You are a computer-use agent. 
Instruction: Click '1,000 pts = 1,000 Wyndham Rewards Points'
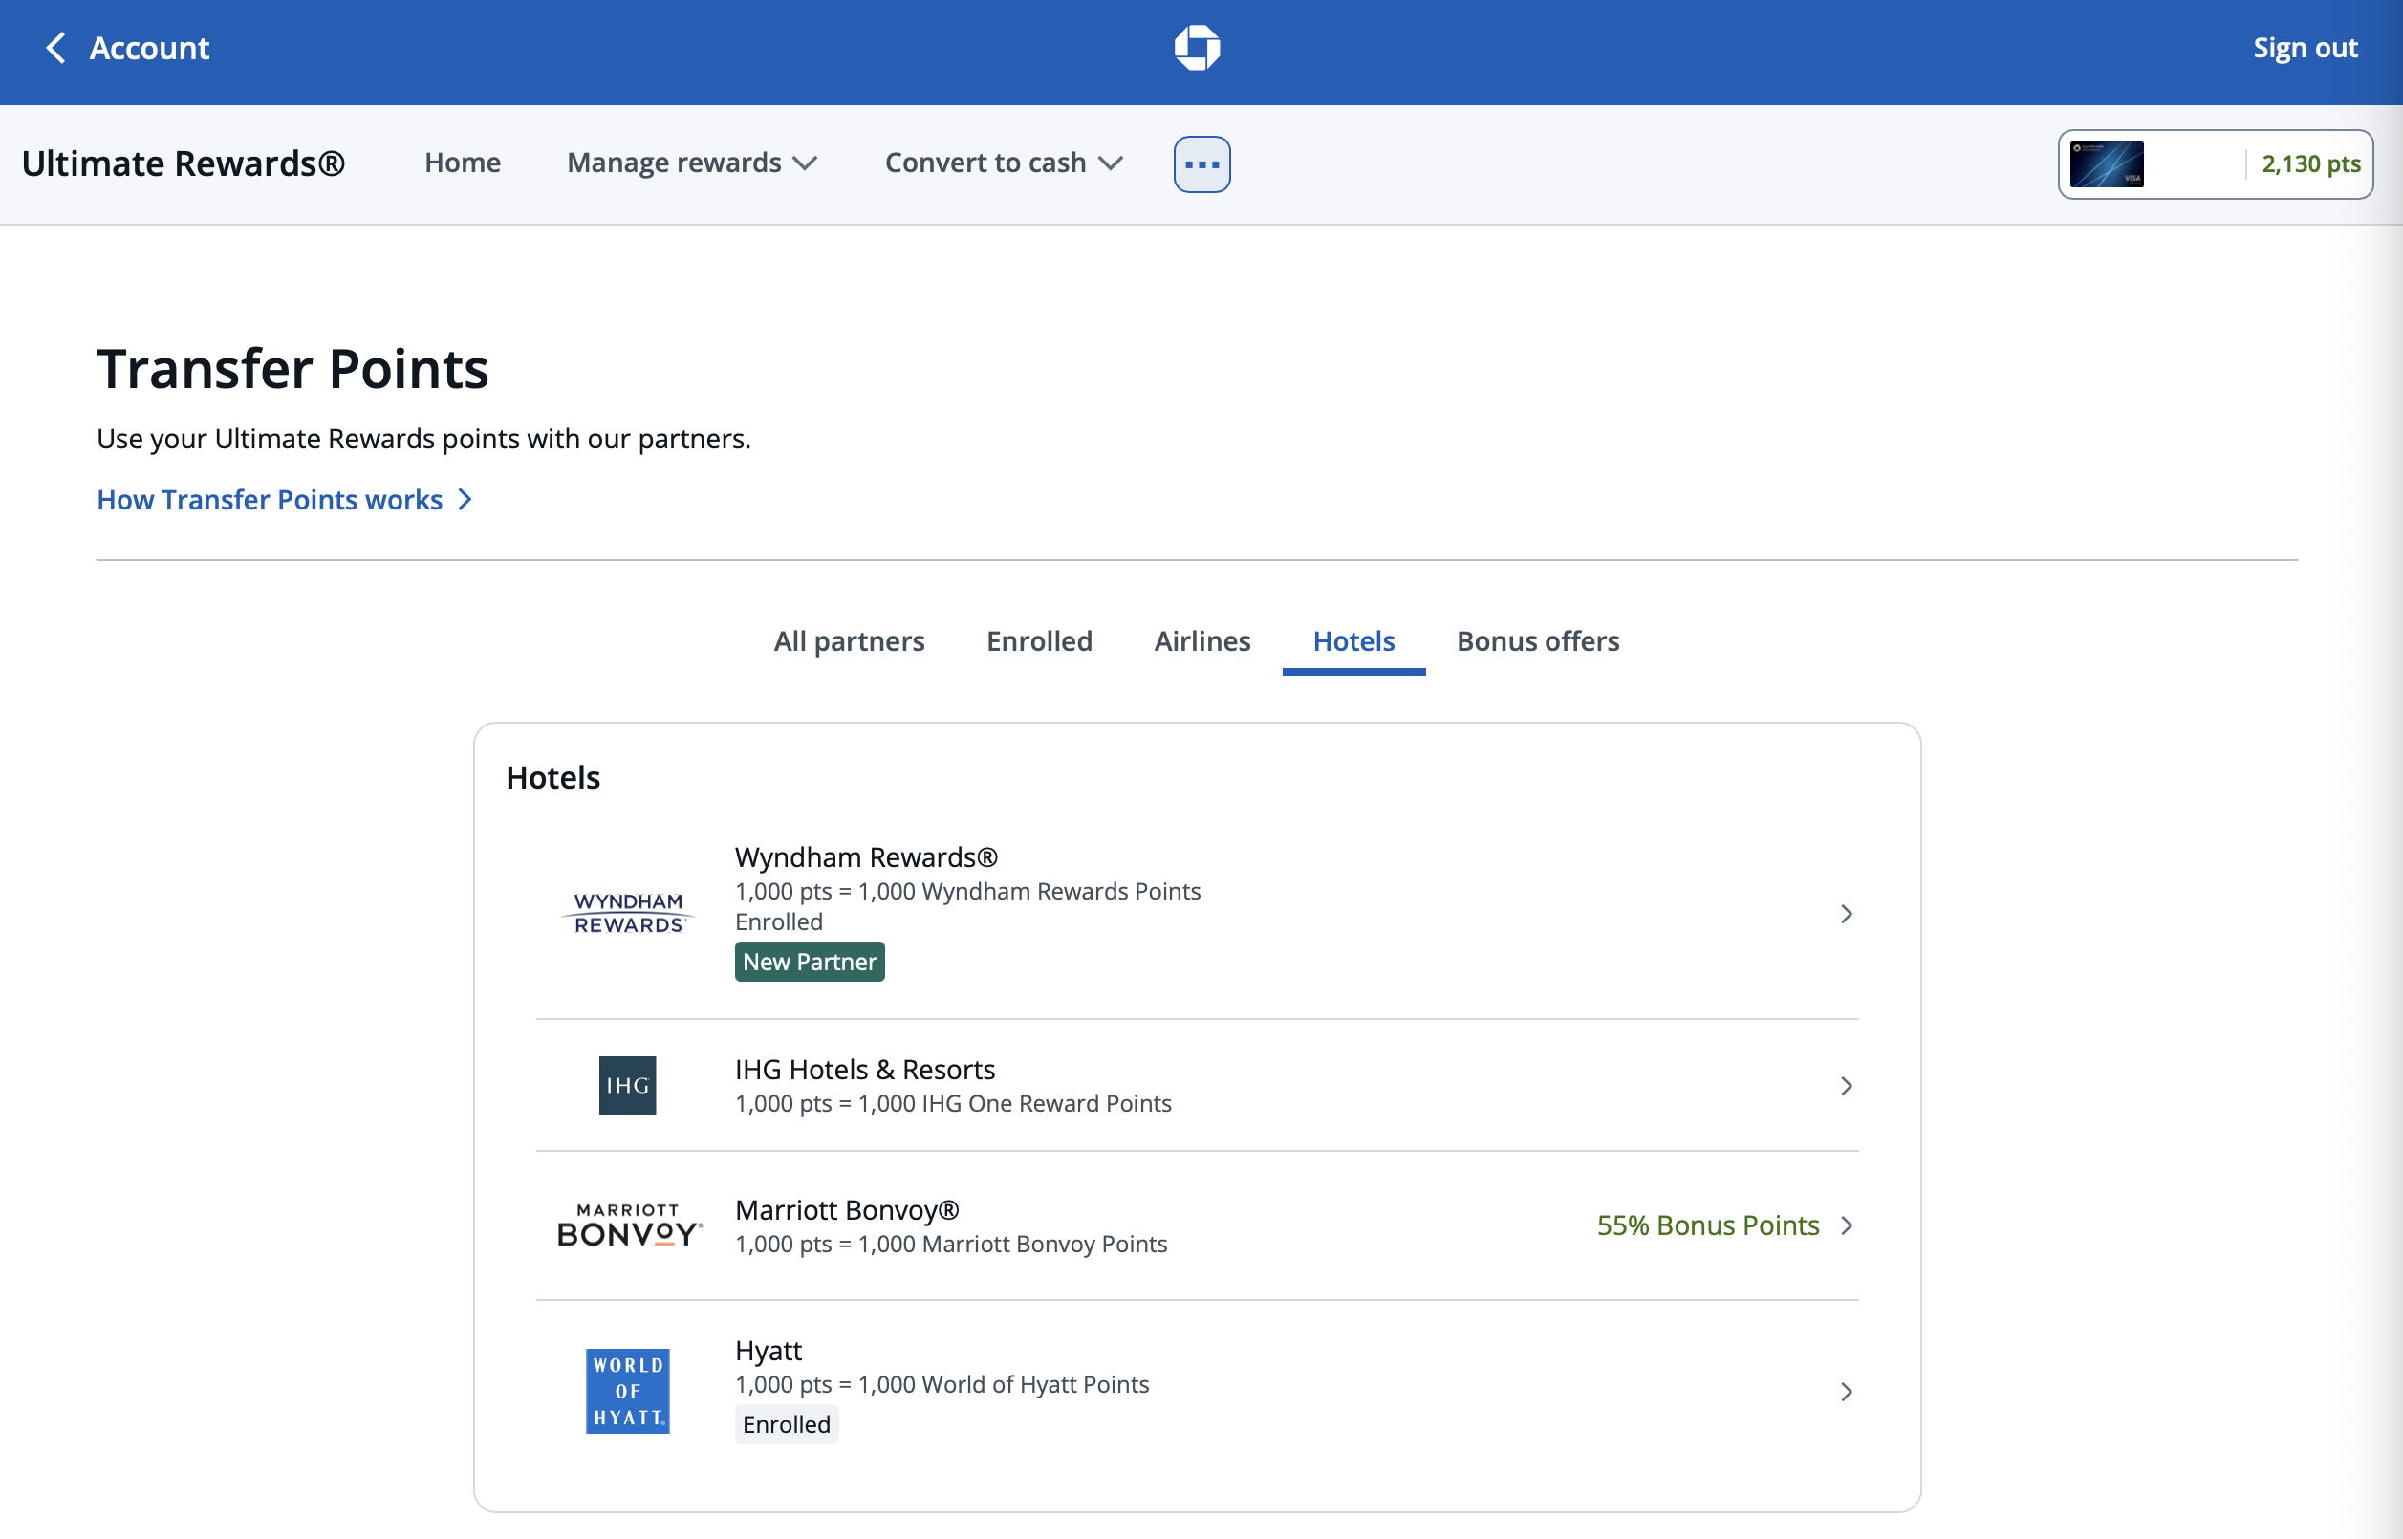point(967,891)
